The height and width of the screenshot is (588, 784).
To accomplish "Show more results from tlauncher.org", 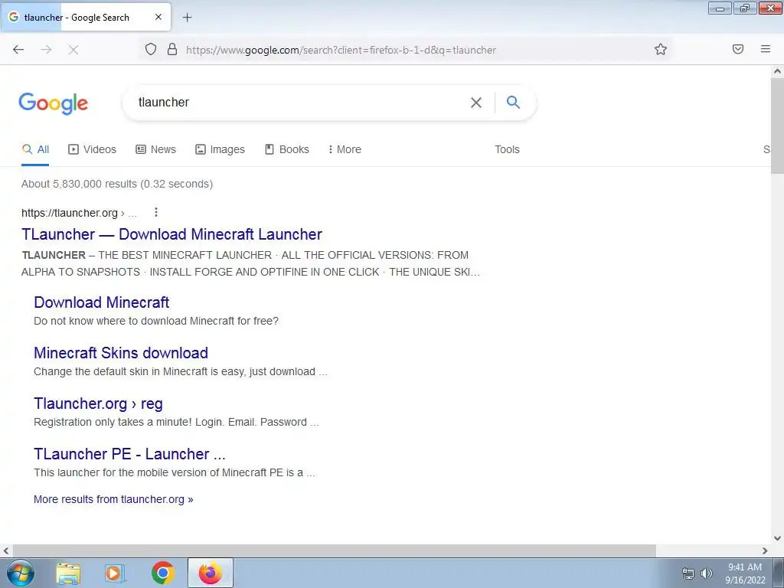I will [x=113, y=499].
